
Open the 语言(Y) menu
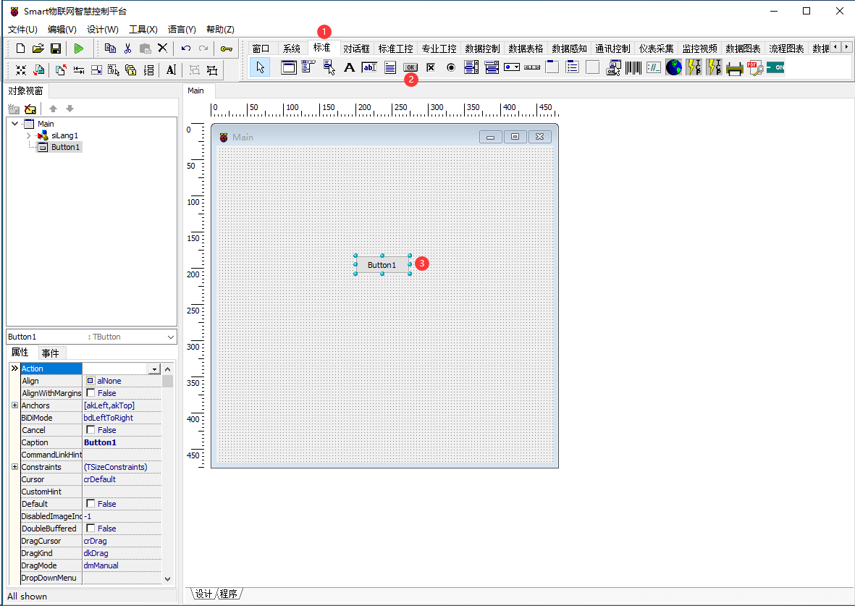[x=182, y=30]
